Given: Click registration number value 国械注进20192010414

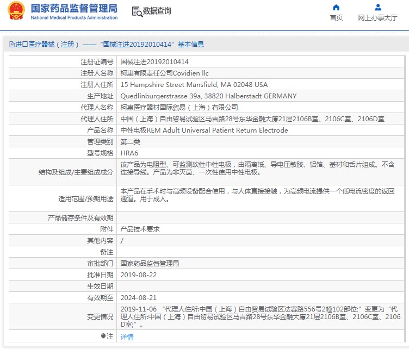Looking at the screenshot, I should coord(154,62).
